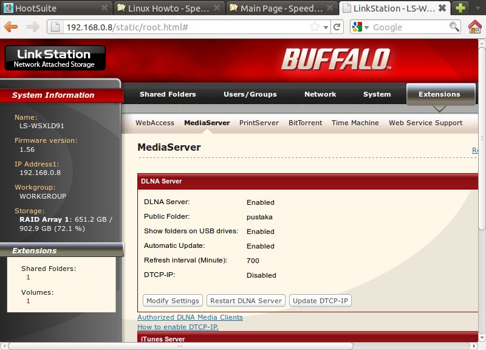Click scrollbar right arrow
This screenshot has width=486, height=350.
tap(474, 346)
